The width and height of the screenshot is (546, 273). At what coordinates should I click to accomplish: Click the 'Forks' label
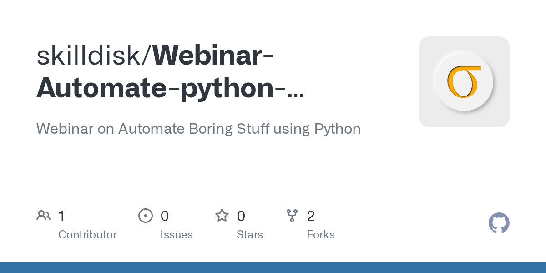321,235
